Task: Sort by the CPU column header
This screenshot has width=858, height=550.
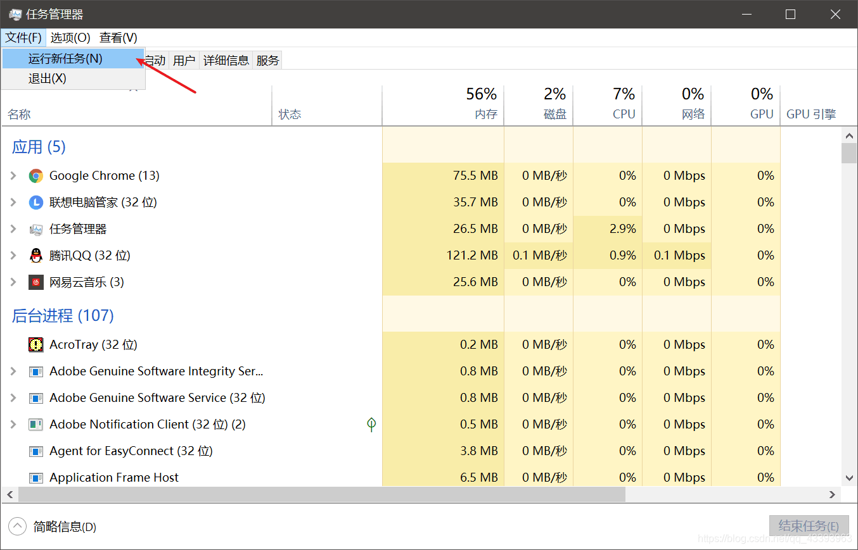Action: pyautogui.click(x=608, y=106)
